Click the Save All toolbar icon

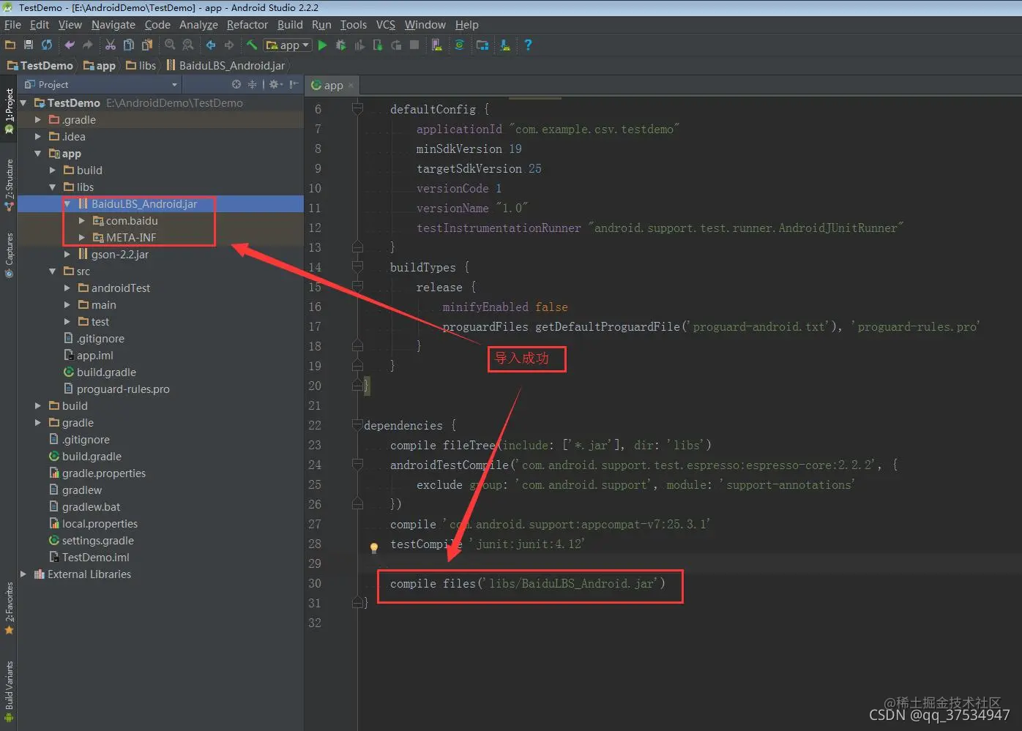pyautogui.click(x=29, y=45)
